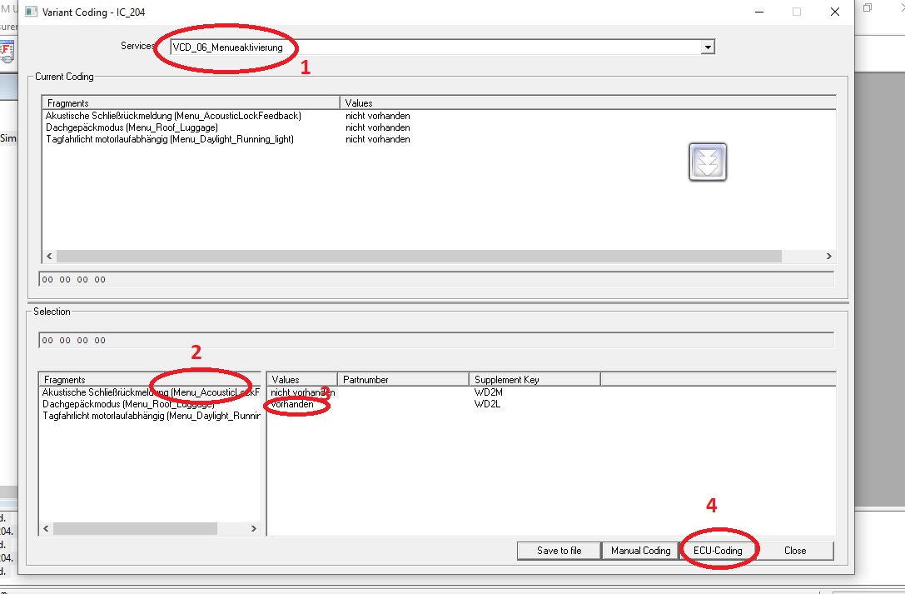
Task: Click the Variant Coding window title icon
Action: tap(30, 12)
